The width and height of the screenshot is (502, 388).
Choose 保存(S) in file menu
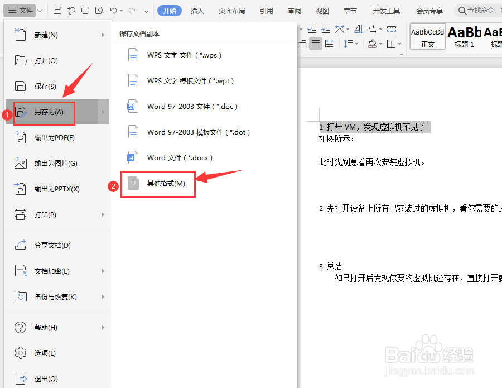pyautogui.click(x=58, y=86)
